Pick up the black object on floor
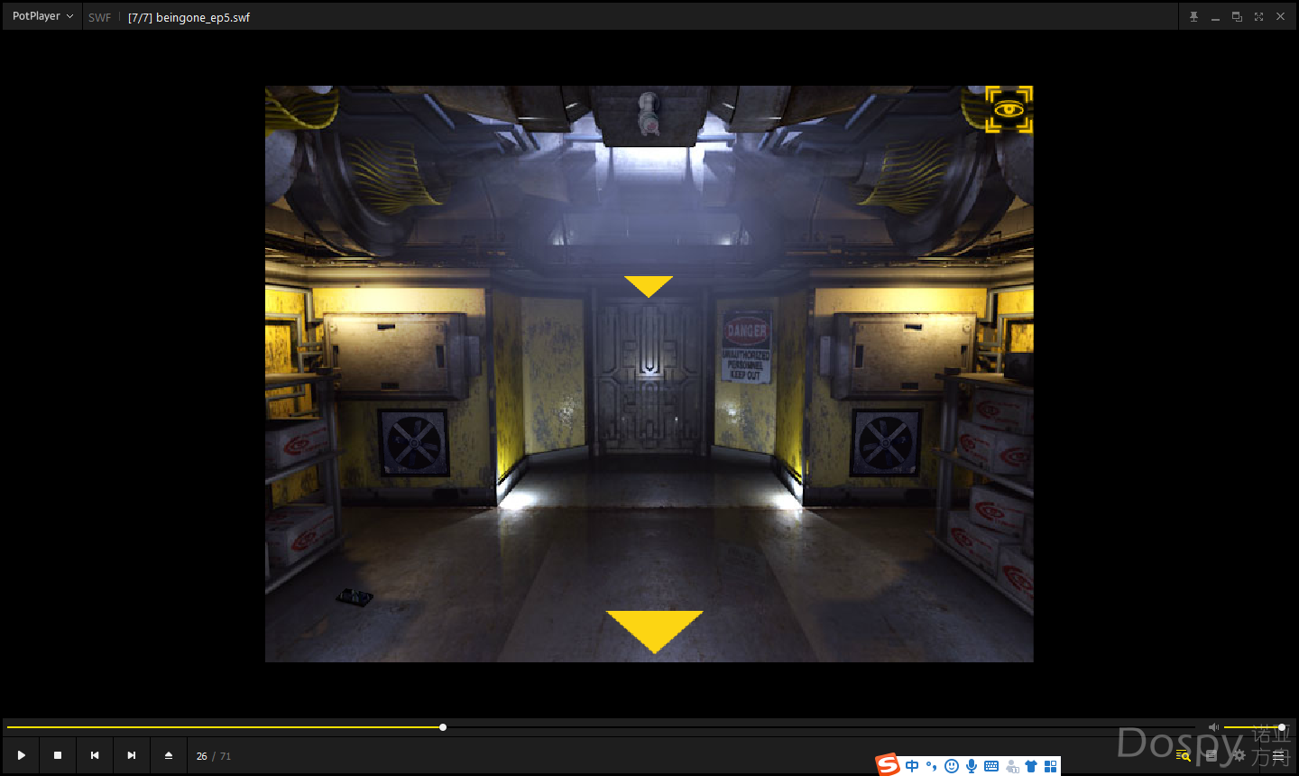 355,596
